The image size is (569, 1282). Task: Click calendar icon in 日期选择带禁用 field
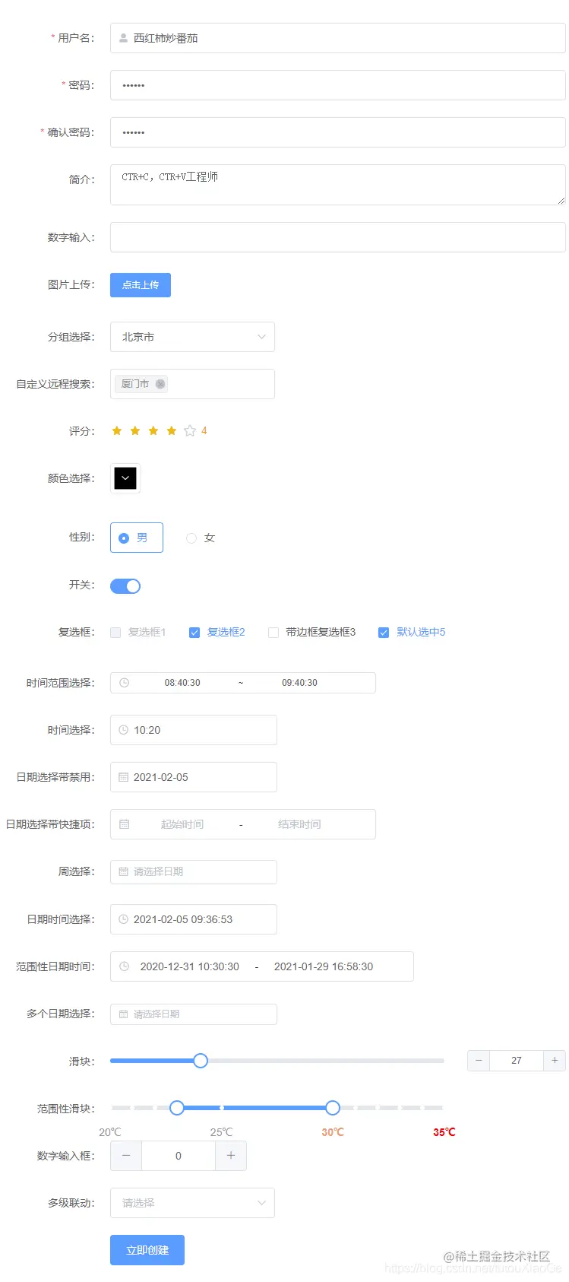pos(124,777)
